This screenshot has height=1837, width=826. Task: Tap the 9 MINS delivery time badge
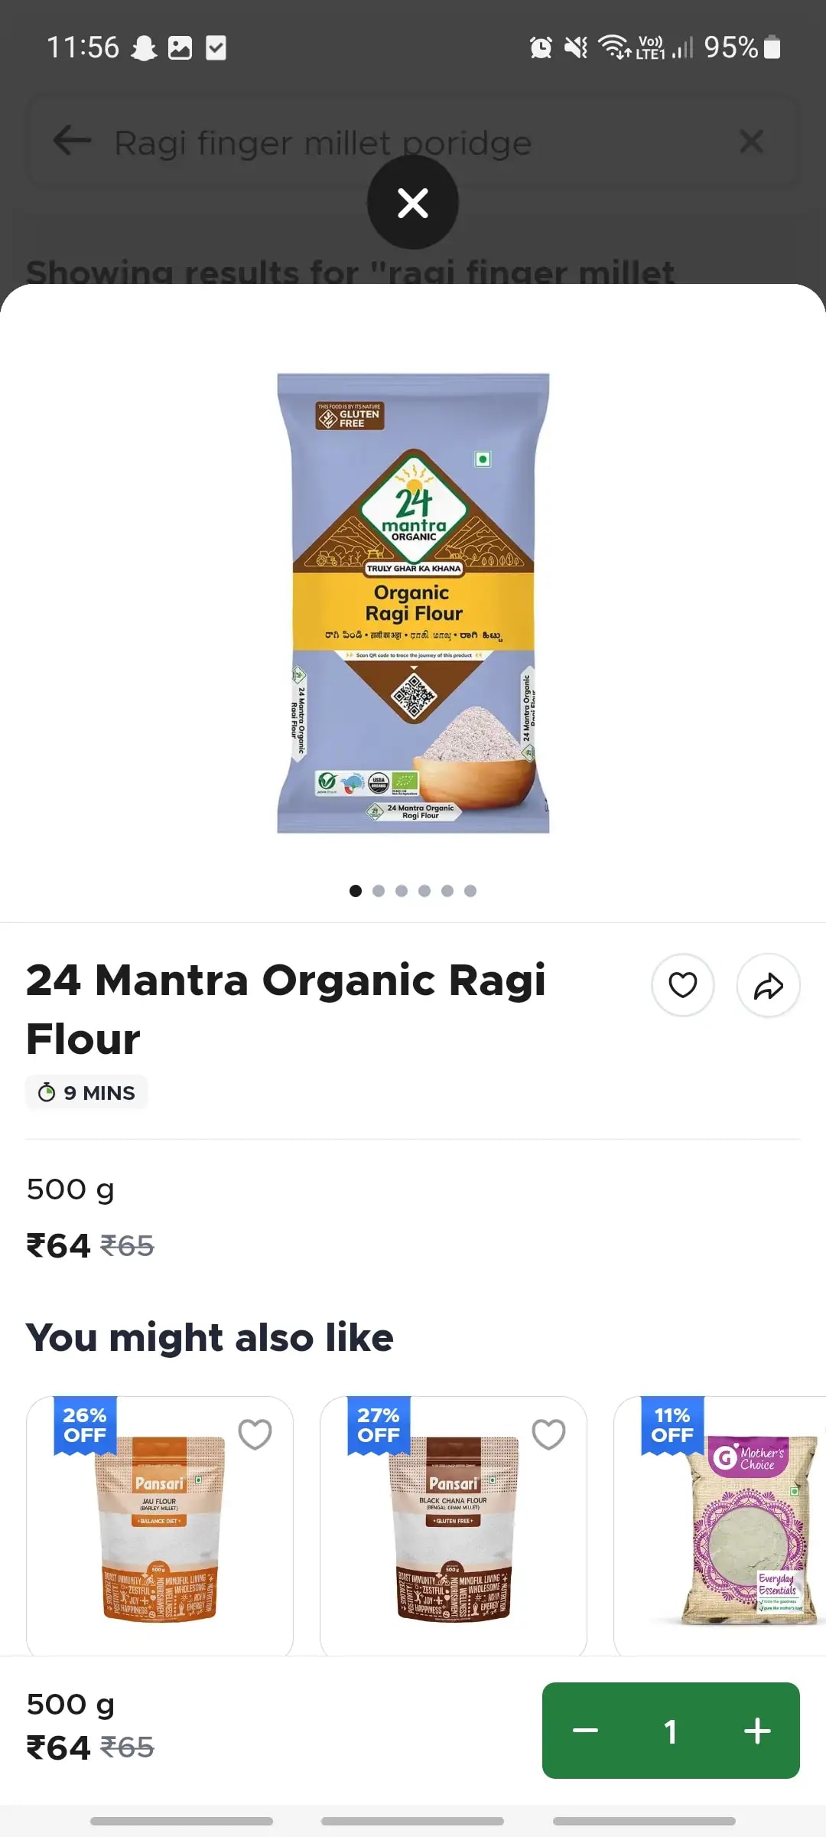tap(87, 1092)
